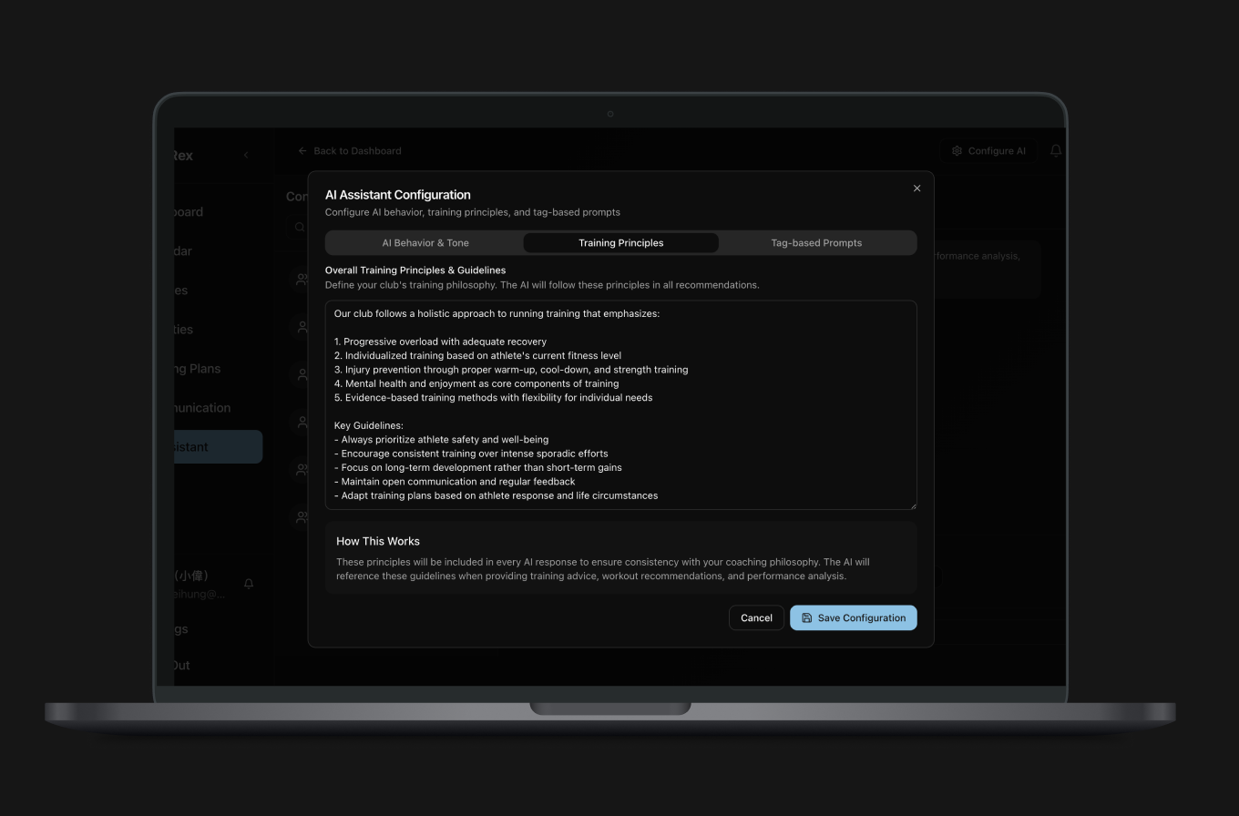Click the bottom avatar icon in the conversation list
The image size is (1239, 816).
(x=302, y=516)
